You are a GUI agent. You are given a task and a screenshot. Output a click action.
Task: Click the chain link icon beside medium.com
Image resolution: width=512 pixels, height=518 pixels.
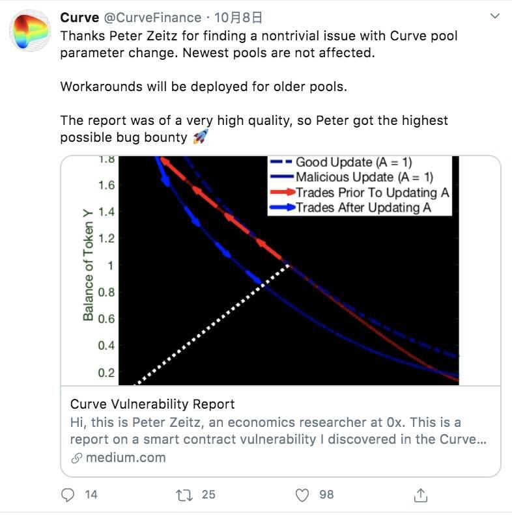tap(76, 457)
